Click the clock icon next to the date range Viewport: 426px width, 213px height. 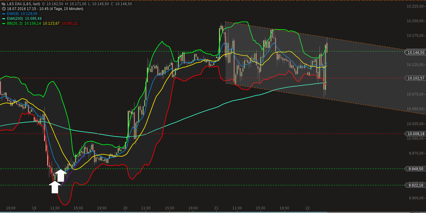[3, 9]
